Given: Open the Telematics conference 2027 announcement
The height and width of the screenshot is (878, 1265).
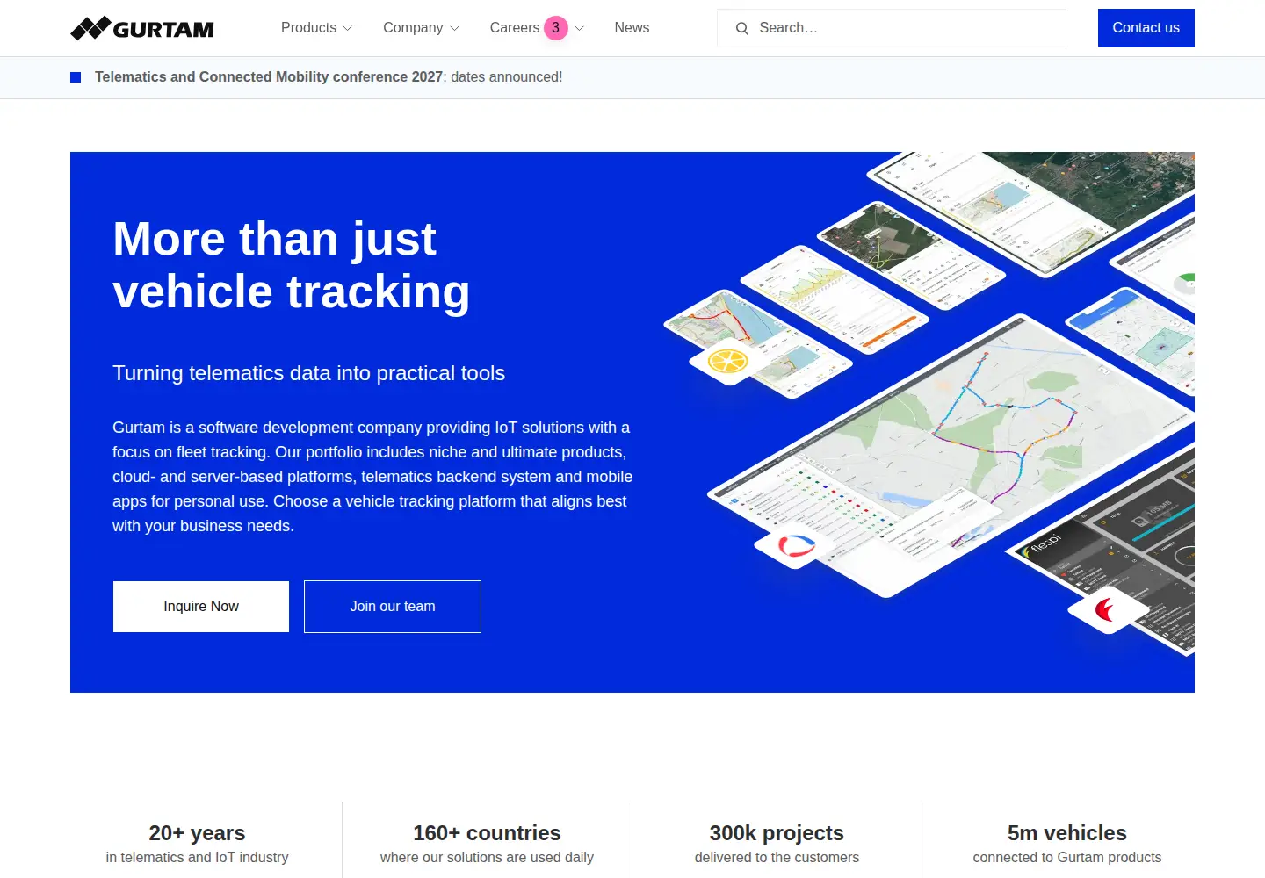Looking at the screenshot, I should (329, 77).
